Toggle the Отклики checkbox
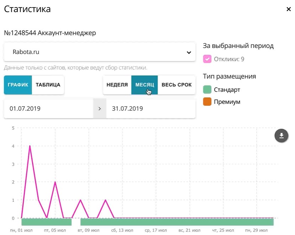 [x=207, y=59]
